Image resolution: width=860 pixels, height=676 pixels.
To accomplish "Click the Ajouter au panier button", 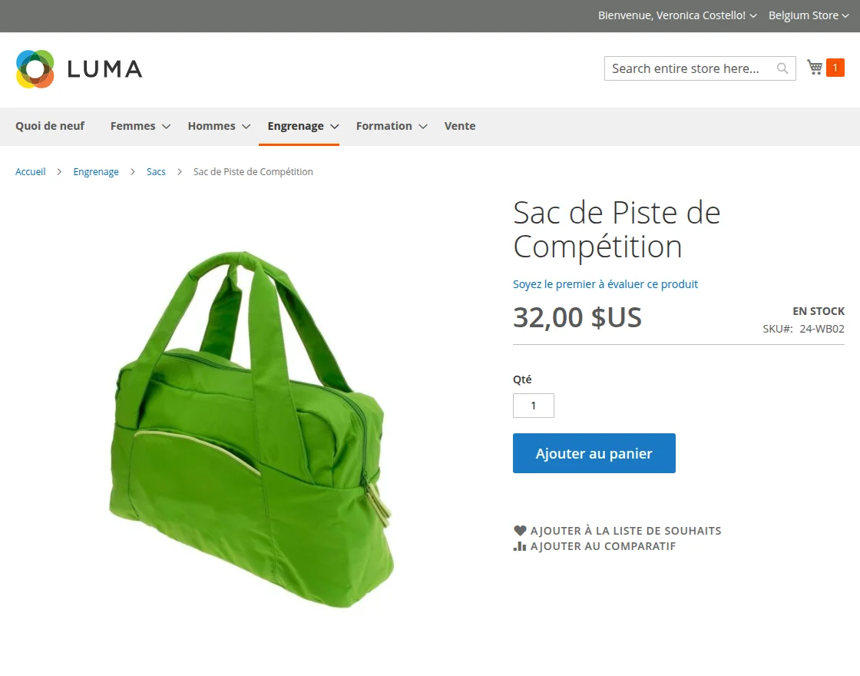I will pyautogui.click(x=594, y=453).
